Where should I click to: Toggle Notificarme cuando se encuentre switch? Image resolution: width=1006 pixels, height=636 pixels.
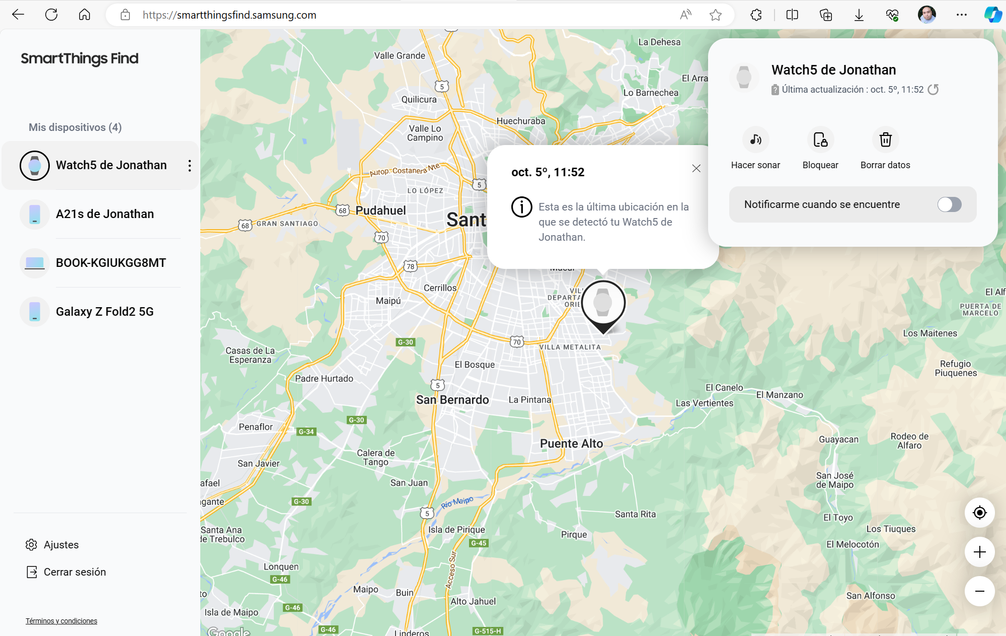(x=949, y=204)
